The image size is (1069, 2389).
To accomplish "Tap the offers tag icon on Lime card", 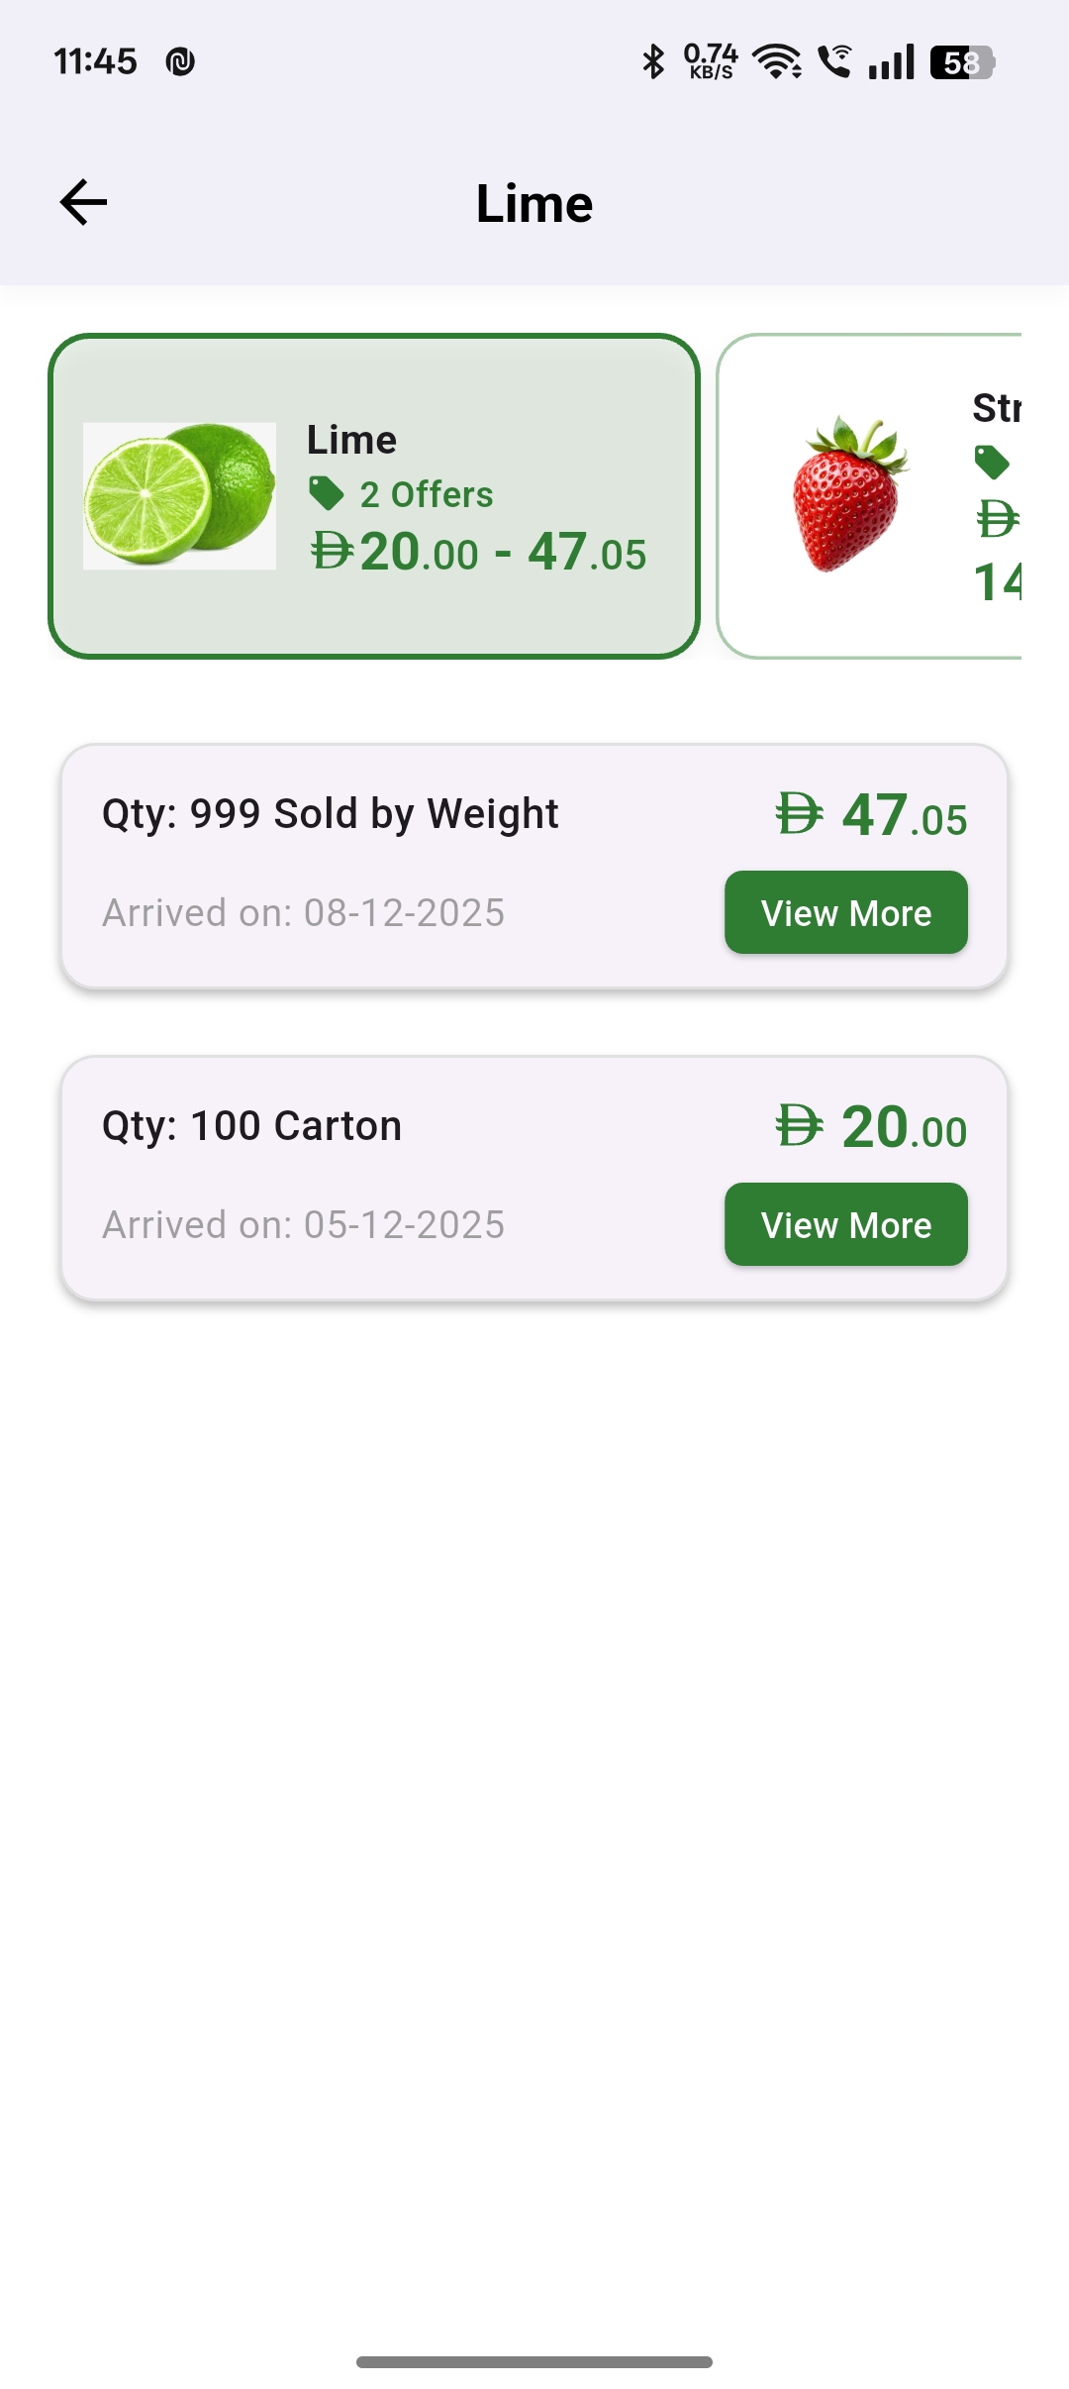I will (x=326, y=493).
